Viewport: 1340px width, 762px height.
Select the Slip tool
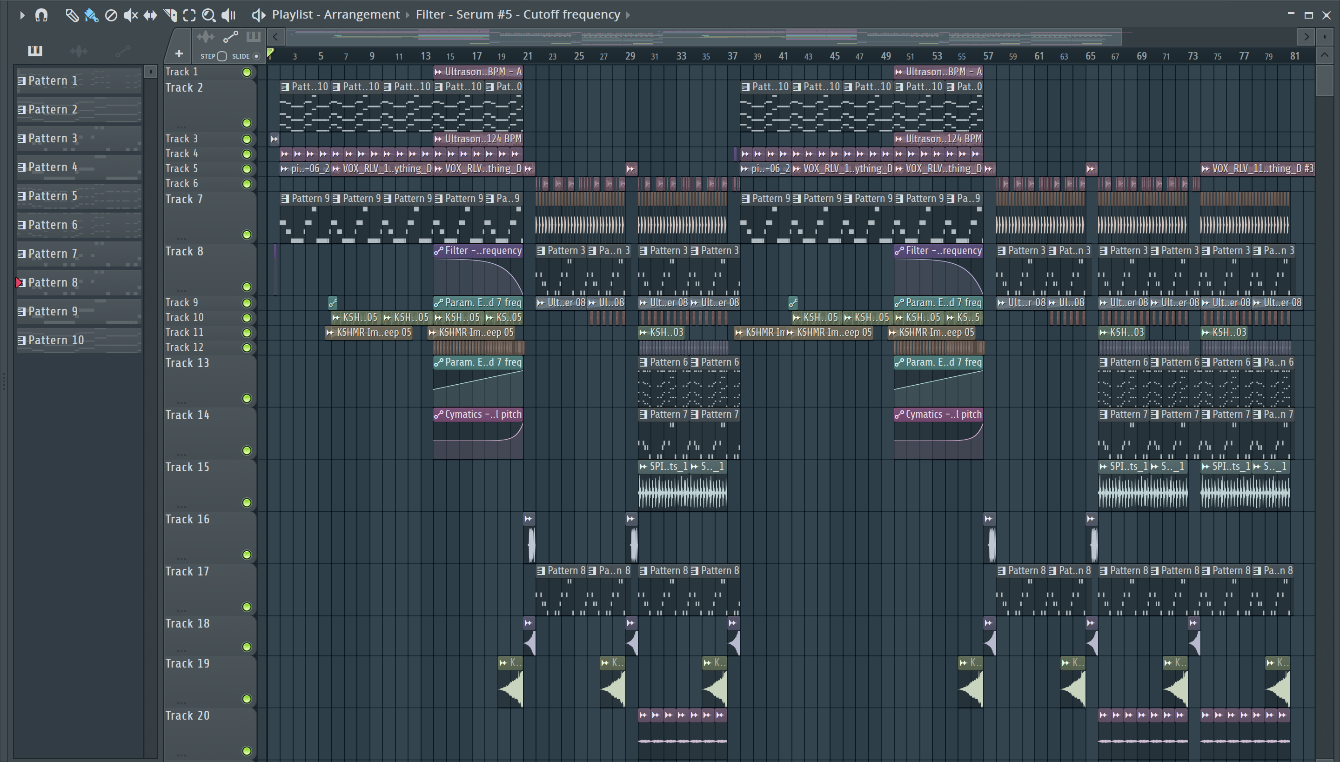[x=150, y=15]
